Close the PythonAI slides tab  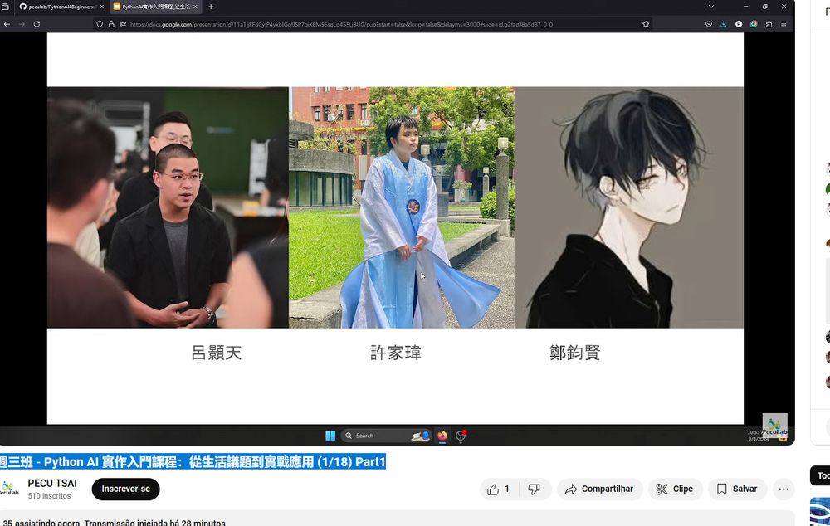click(x=195, y=7)
